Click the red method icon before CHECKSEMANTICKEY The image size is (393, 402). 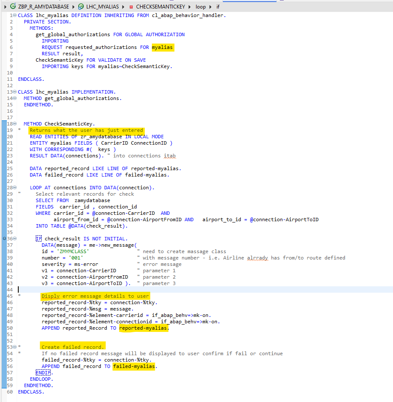(131, 7)
